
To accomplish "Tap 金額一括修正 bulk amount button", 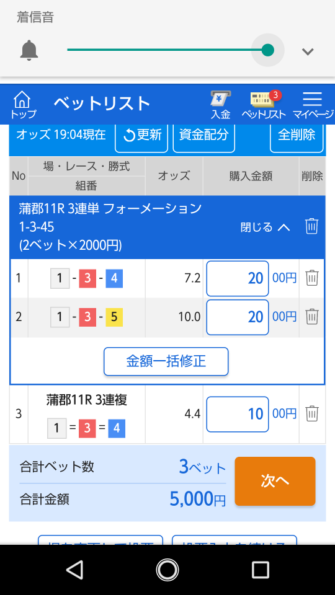I will pos(166,361).
